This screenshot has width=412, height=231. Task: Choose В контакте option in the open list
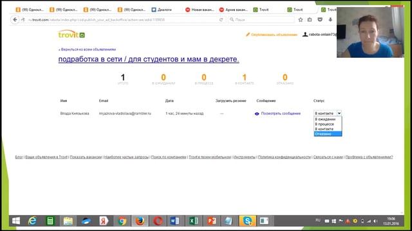[x=328, y=129]
